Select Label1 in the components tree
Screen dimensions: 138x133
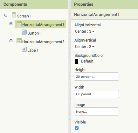click(33, 50)
